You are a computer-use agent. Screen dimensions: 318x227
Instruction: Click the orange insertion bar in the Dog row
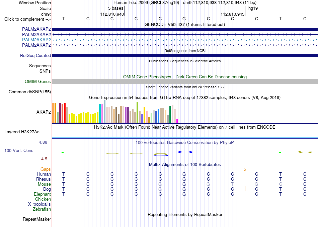tap(245, 189)
